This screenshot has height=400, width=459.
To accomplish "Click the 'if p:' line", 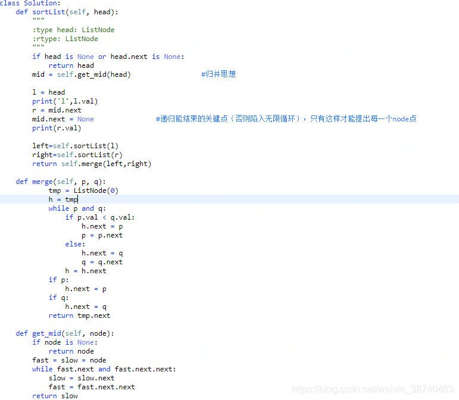I will (x=58, y=280).
